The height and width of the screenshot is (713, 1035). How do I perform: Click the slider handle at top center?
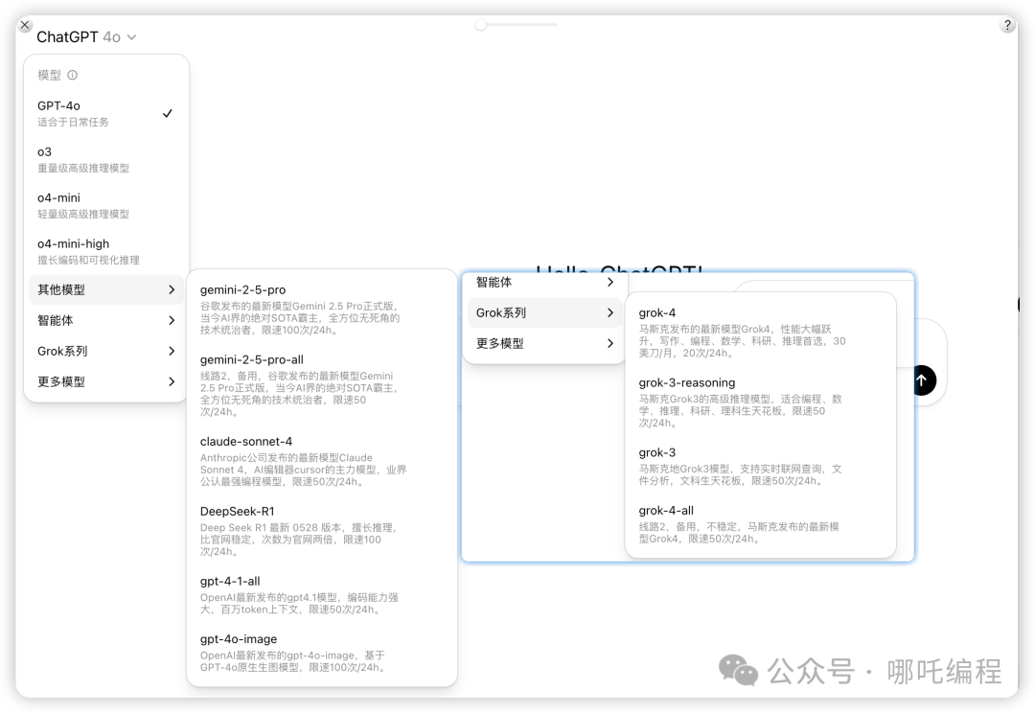point(480,25)
